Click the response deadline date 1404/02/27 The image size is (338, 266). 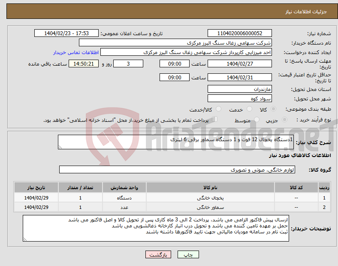coord(239,63)
